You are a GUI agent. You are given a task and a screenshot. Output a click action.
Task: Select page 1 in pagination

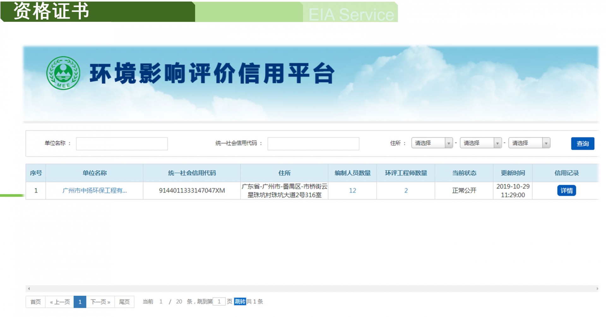coord(80,302)
